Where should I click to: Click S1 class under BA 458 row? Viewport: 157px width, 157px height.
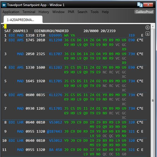coord(118,154)
